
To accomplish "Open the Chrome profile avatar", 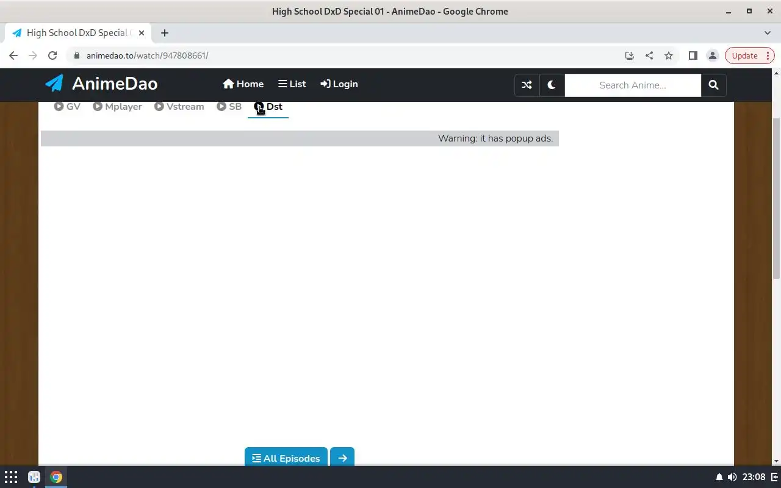I will pyautogui.click(x=712, y=56).
